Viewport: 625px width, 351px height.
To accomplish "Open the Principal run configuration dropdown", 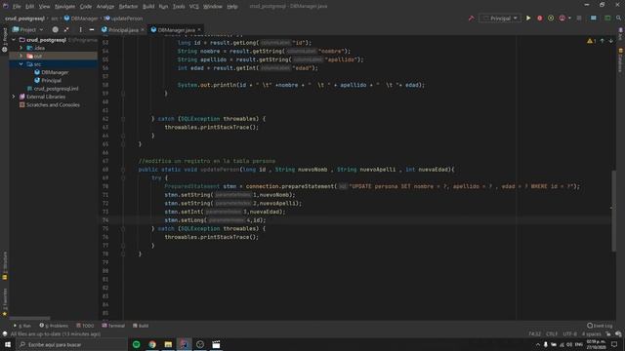I will (x=500, y=19).
